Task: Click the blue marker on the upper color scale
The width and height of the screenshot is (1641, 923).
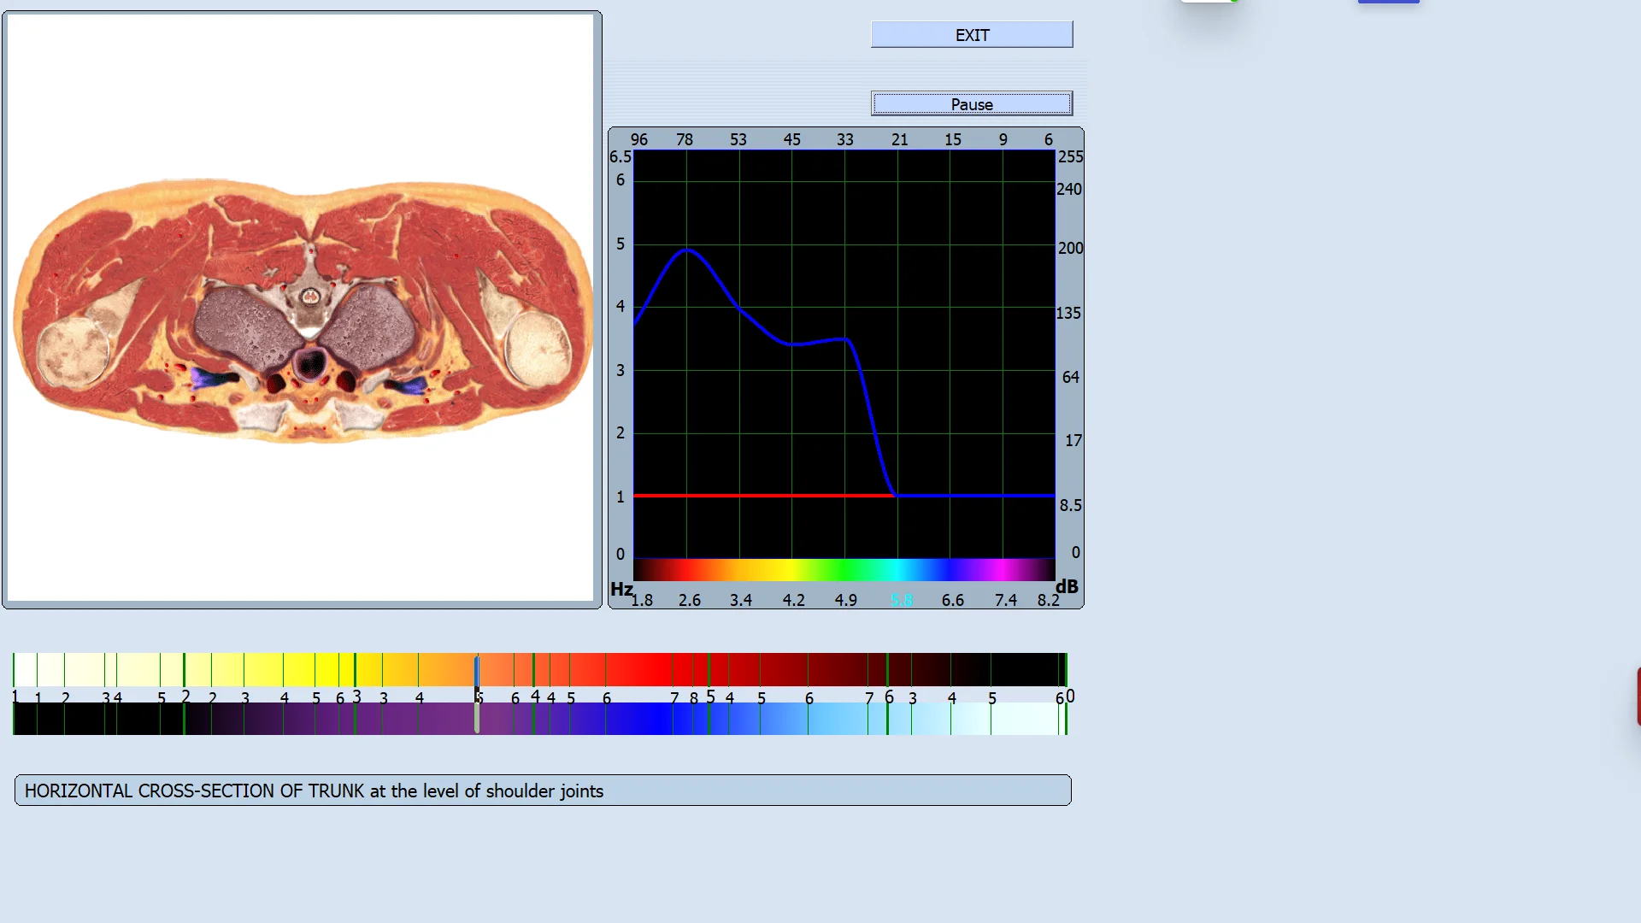Action: 477,669
